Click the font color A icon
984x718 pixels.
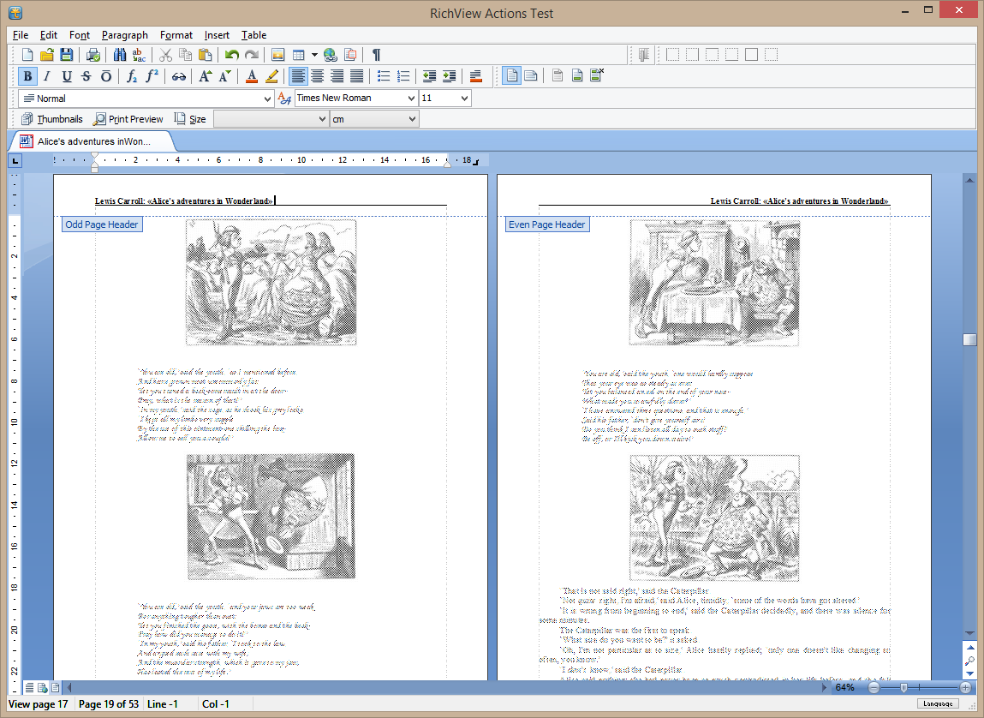(252, 76)
